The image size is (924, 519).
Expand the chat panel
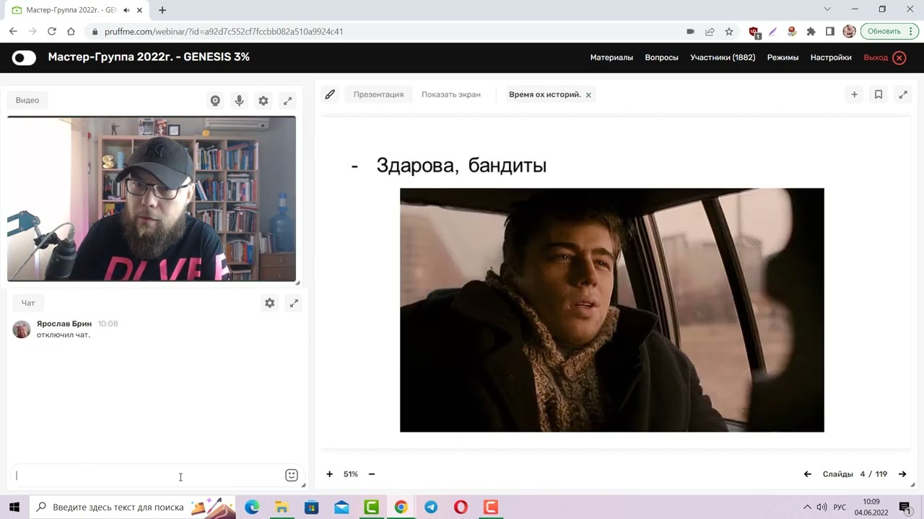[294, 303]
